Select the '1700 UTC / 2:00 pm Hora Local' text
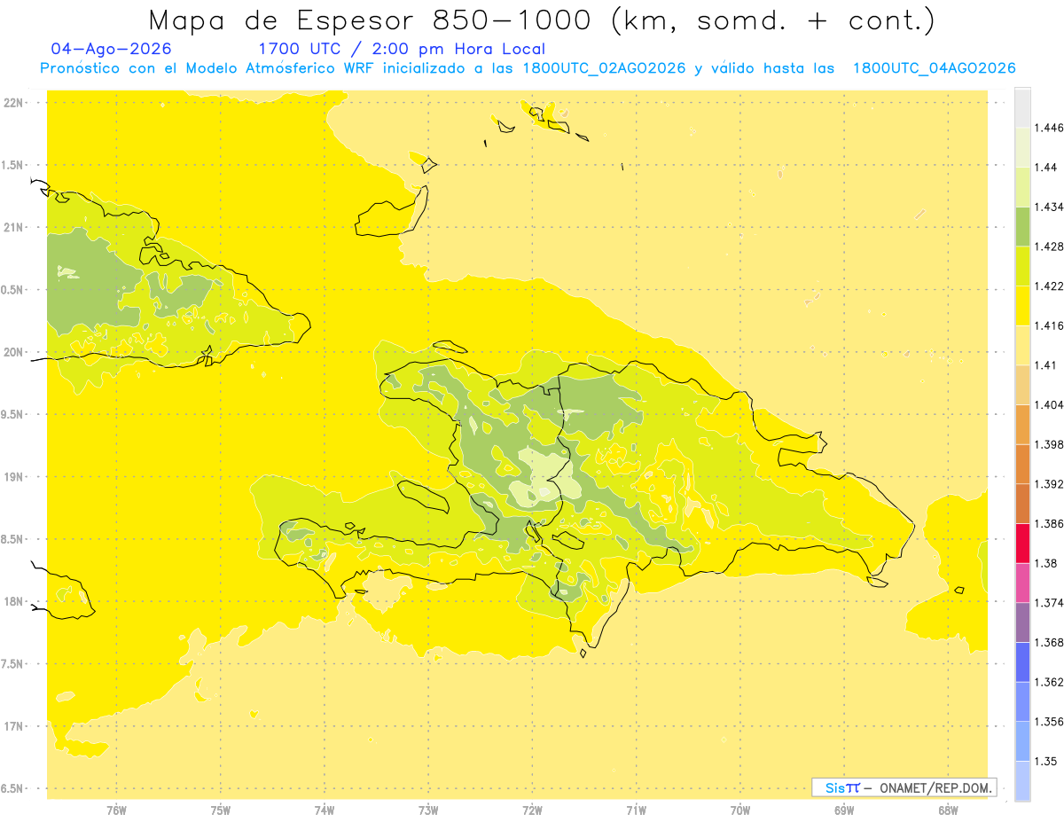 (x=402, y=49)
